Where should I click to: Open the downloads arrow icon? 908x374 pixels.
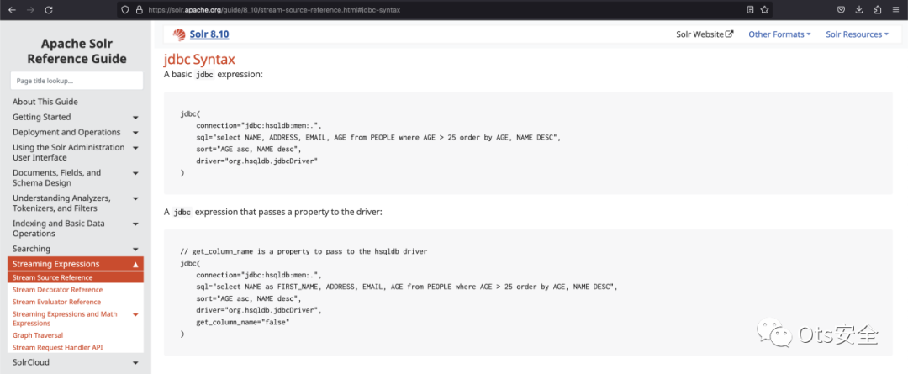click(859, 10)
